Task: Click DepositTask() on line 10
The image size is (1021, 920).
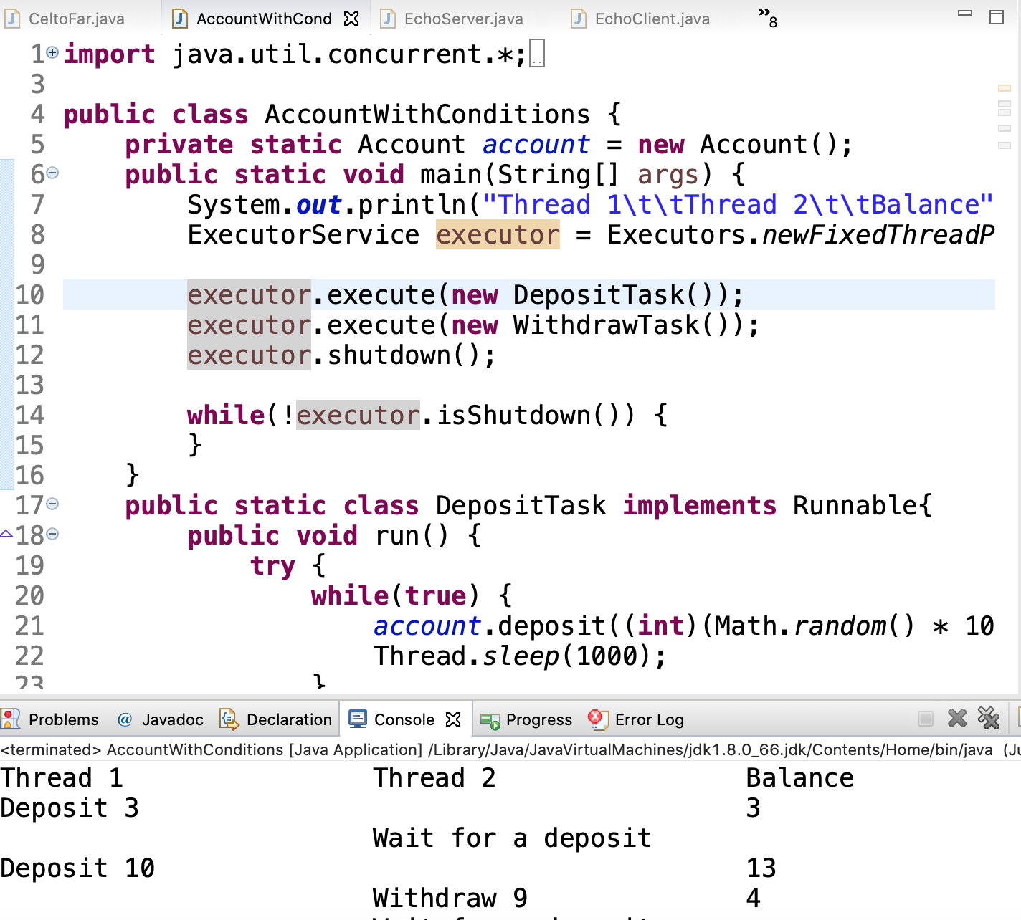Action: point(614,295)
